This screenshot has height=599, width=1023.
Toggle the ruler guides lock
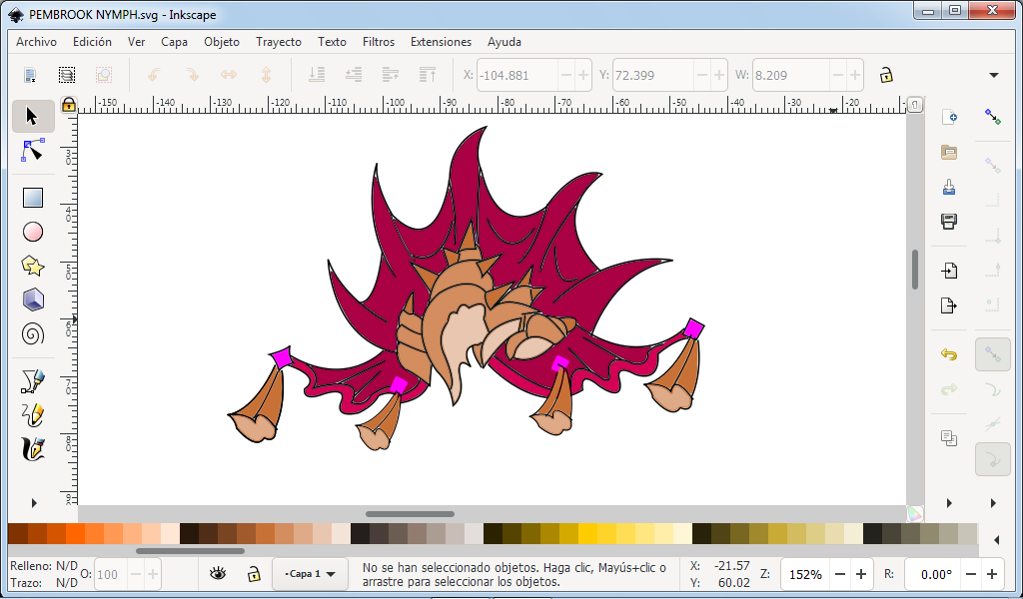tap(69, 105)
